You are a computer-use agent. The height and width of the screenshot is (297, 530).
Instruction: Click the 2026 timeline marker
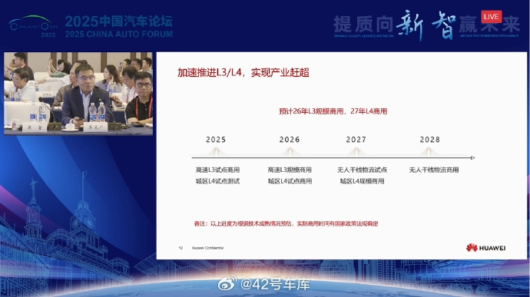(x=290, y=140)
